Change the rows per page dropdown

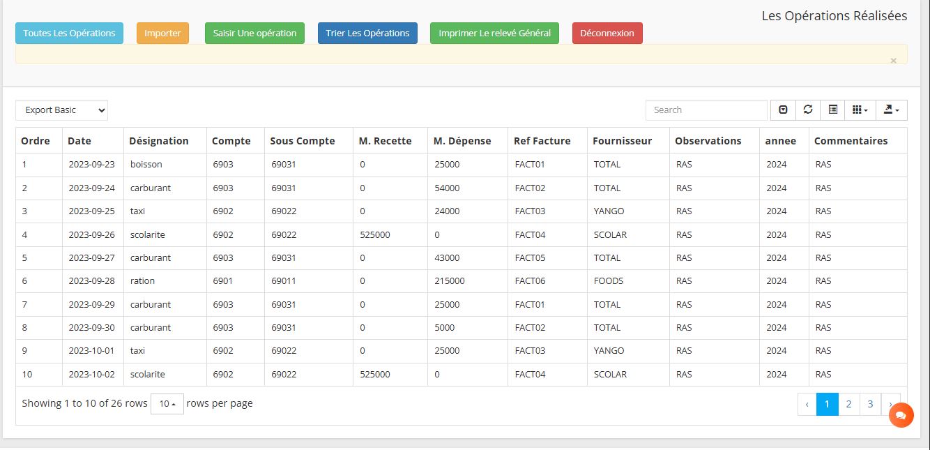[x=167, y=403]
